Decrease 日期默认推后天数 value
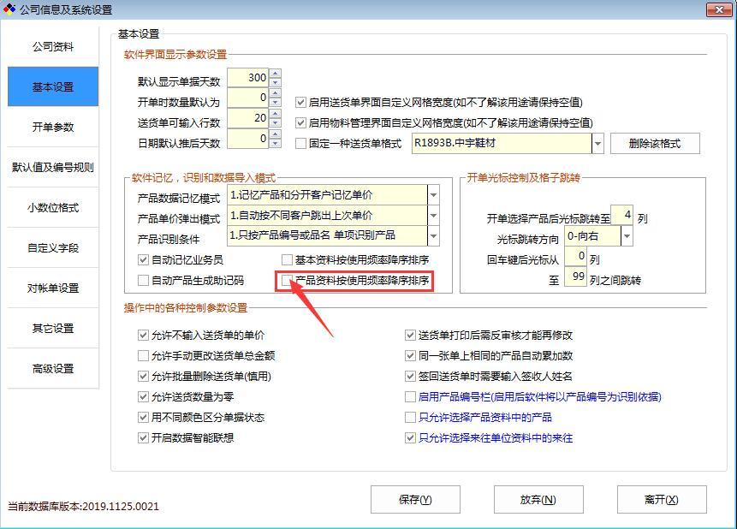The height and width of the screenshot is (529, 737). pyautogui.click(x=276, y=143)
